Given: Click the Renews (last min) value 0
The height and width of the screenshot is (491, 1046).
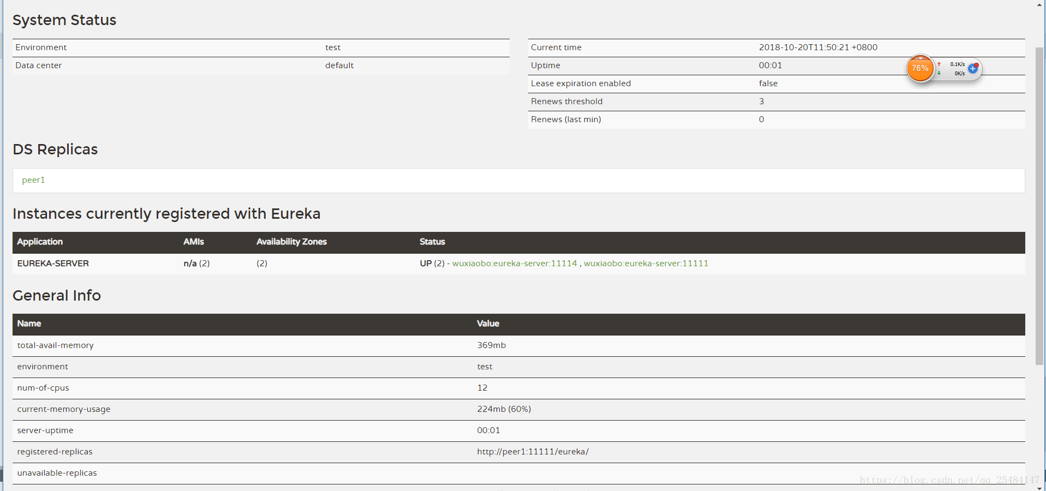Looking at the screenshot, I should (762, 119).
